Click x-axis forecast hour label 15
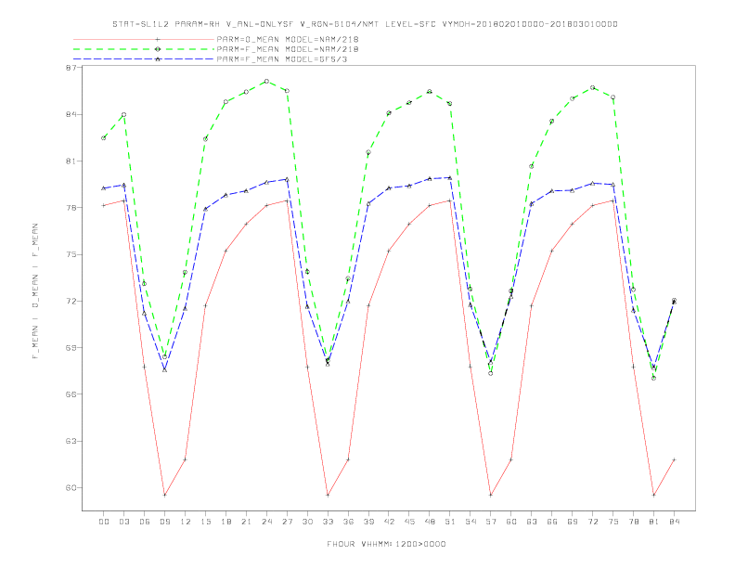735x568 pixels. click(205, 522)
